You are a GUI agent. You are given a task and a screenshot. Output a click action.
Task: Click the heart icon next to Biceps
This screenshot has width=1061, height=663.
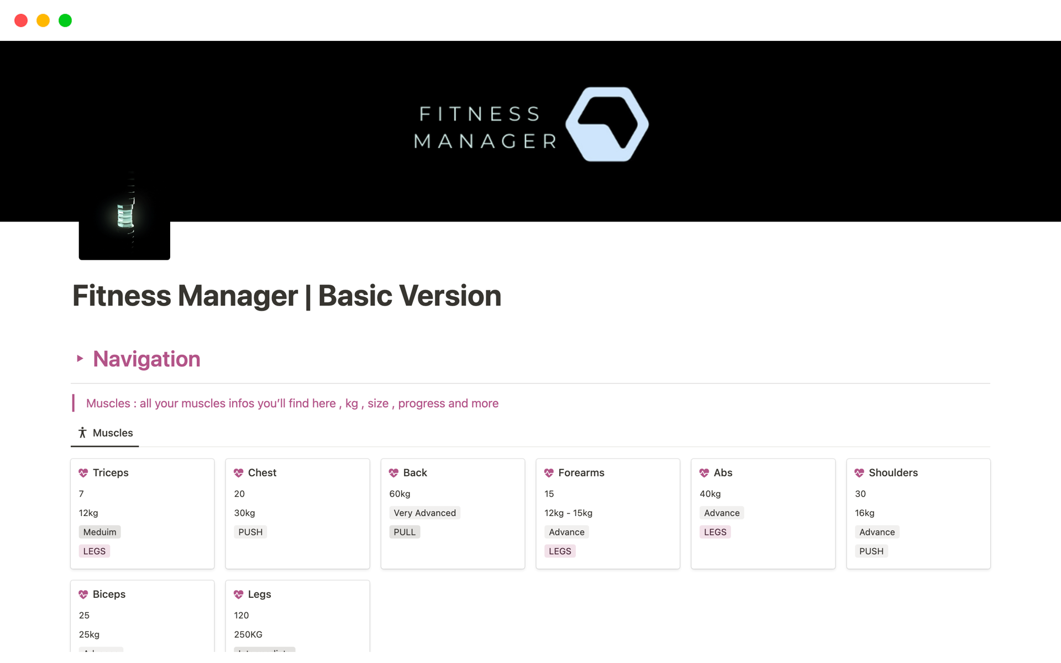click(83, 594)
